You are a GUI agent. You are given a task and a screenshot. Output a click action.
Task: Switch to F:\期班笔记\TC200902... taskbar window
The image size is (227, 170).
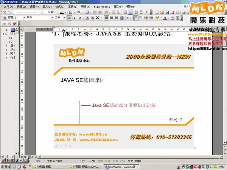coord(86,167)
